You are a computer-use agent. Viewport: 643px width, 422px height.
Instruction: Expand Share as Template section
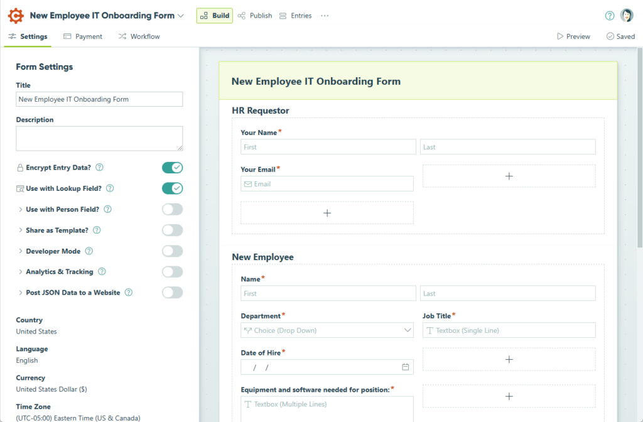(20, 230)
